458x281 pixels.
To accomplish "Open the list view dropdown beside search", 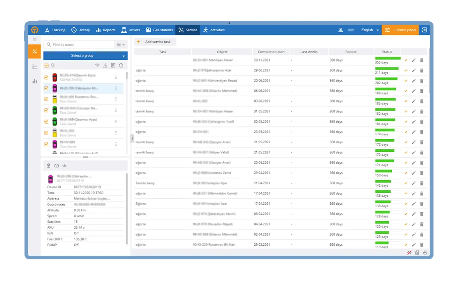I will [x=121, y=45].
